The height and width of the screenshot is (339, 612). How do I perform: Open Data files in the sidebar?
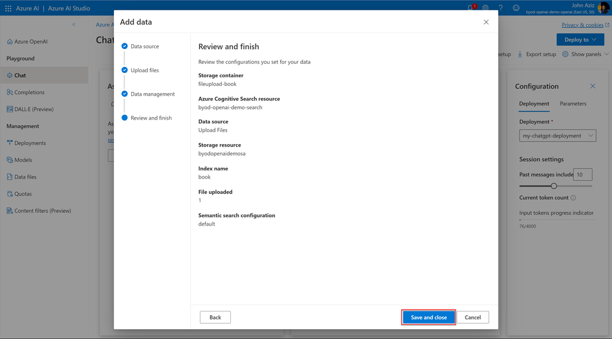pos(44,177)
